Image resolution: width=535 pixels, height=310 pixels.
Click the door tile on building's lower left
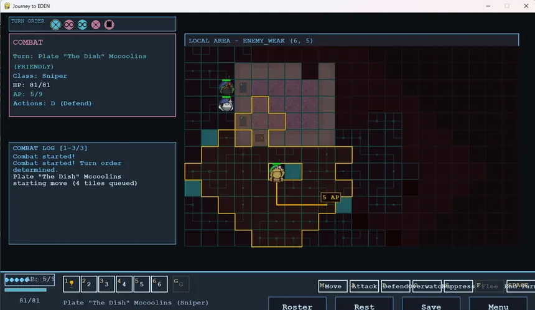(243, 121)
